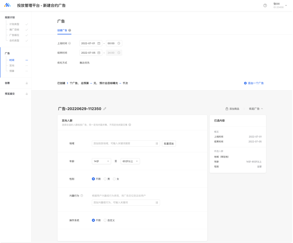293x243 pixels.
Task: Click the calendar icon in 结束时间 date field
Action: click(99, 53)
